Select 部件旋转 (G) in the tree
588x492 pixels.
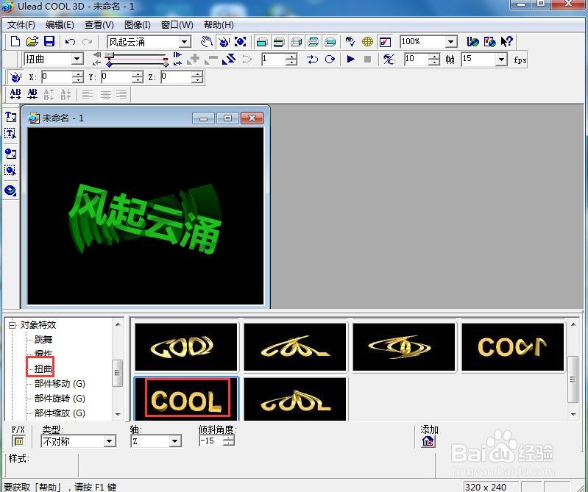pyautogui.click(x=60, y=399)
